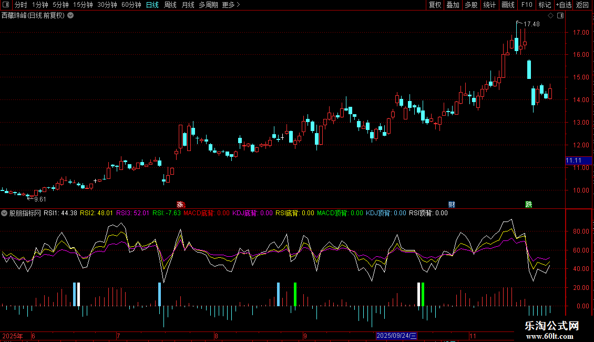594x342 pixels.
Task: Click the 11.11 price cursor tag
Action: pyautogui.click(x=578, y=160)
